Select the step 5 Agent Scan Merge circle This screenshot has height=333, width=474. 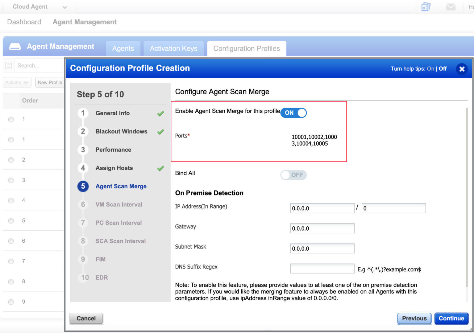[83, 186]
